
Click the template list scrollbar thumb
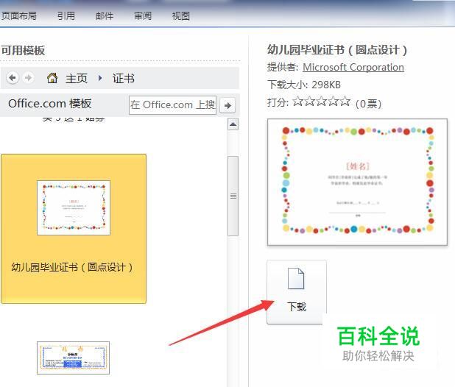point(233,196)
